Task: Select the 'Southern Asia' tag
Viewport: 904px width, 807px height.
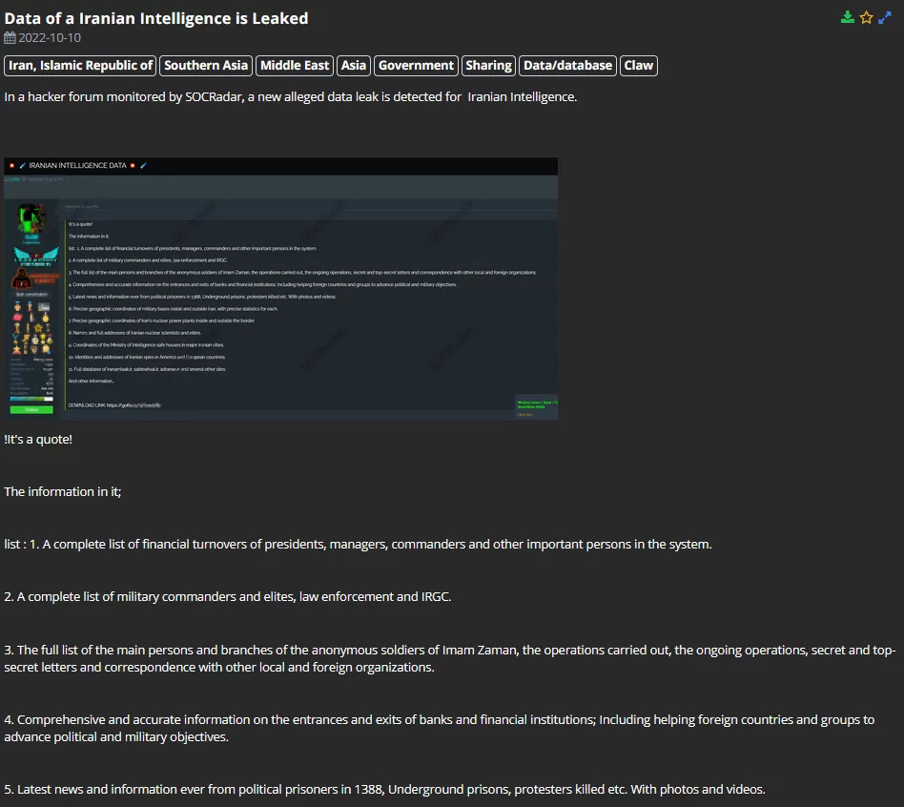Action: 206,66
